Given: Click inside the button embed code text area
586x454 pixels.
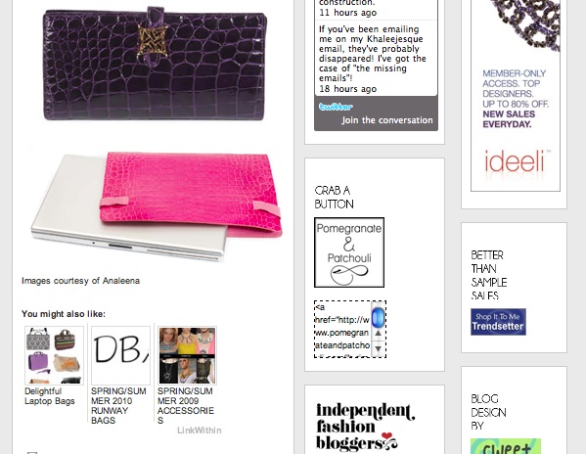Looking at the screenshot, I should [x=342, y=329].
